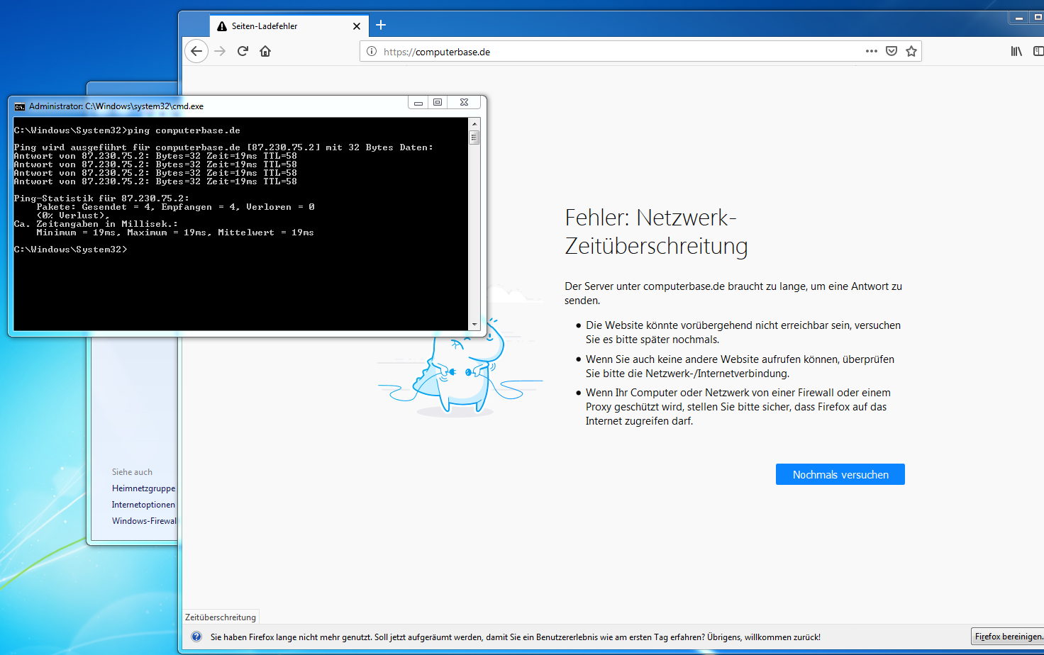This screenshot has width=1044, height=655.
Task: Go back with Firefox's back arrow
Action: (196, 51)
